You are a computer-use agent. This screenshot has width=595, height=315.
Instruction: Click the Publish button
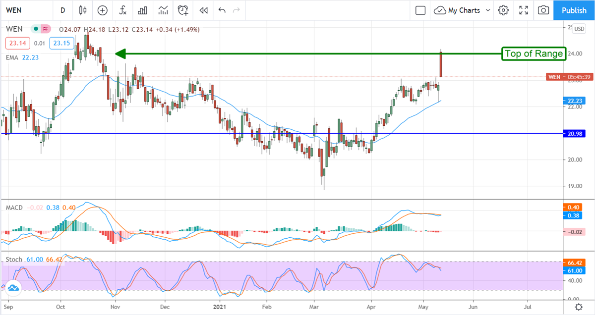574,10
